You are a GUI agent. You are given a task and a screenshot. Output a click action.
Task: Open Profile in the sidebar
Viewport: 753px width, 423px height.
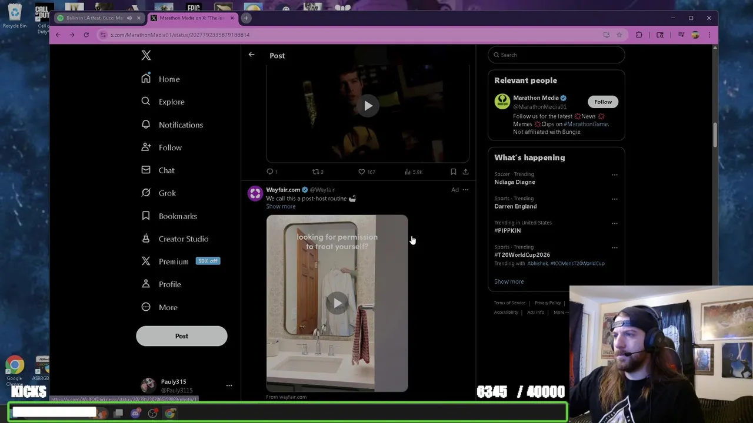pos(161,284)
